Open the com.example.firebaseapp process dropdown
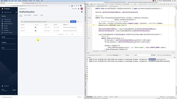 pyautogui.click(x=114, y=55)
